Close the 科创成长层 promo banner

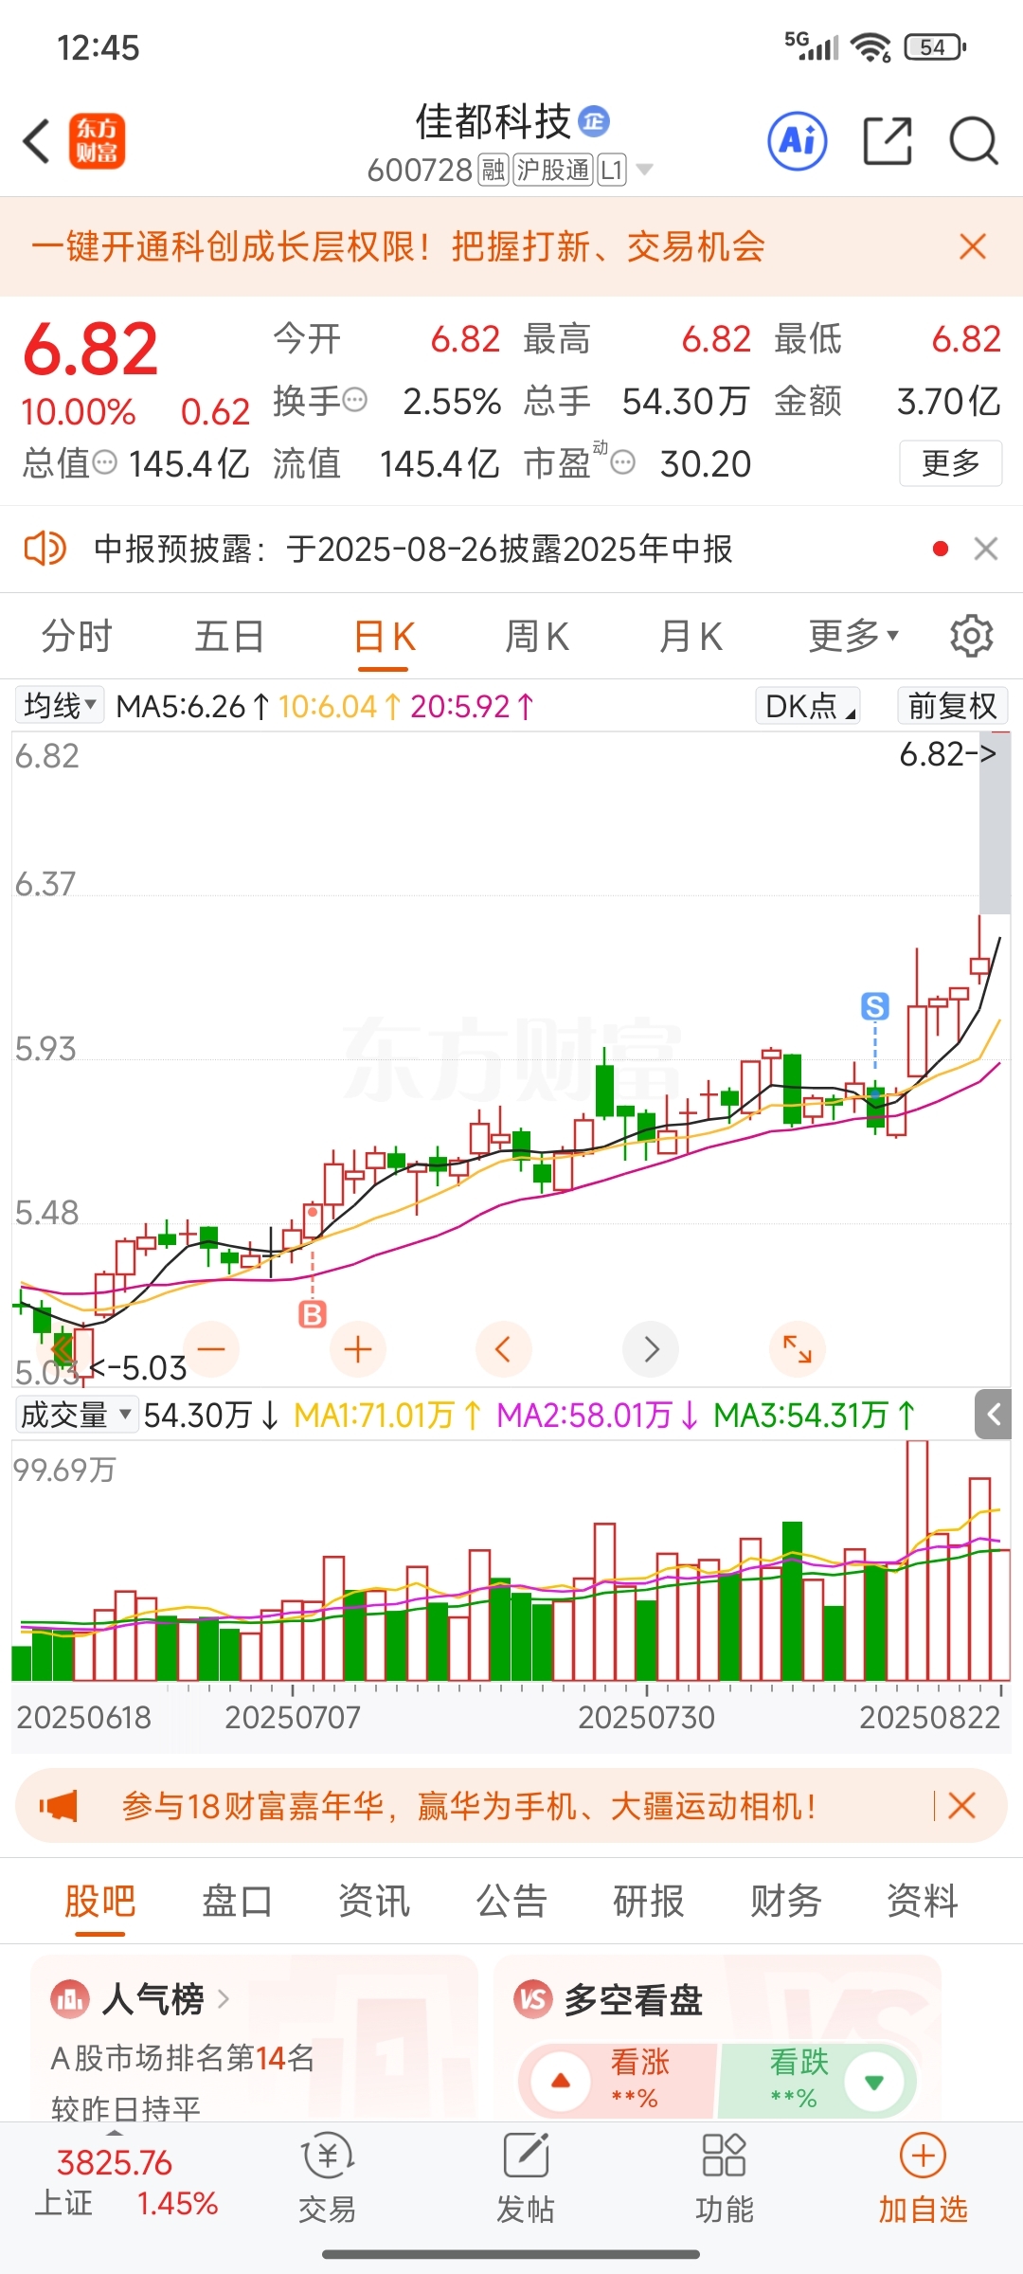click(973, 247)
